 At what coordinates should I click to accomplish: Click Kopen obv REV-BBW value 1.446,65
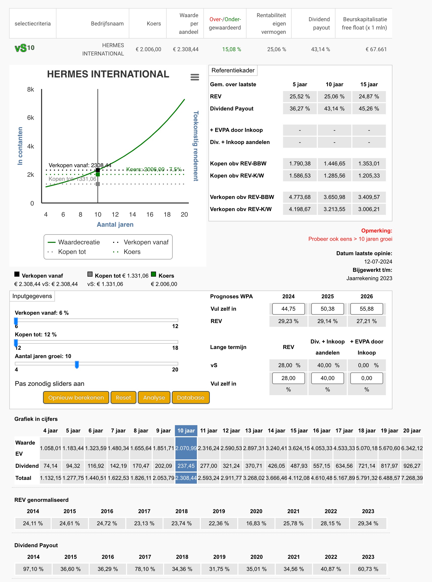(334, 163)
